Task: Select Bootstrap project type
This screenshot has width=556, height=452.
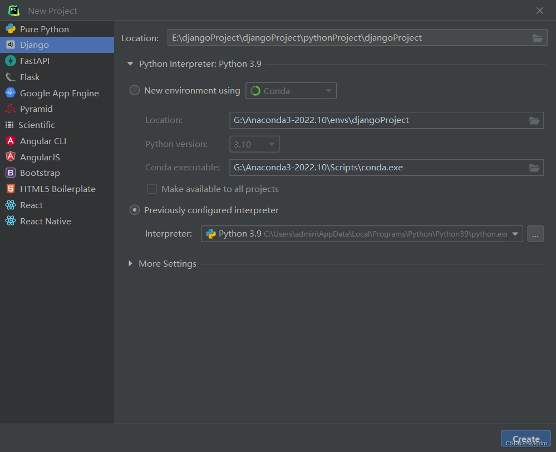Action: [x=57, y=173]
